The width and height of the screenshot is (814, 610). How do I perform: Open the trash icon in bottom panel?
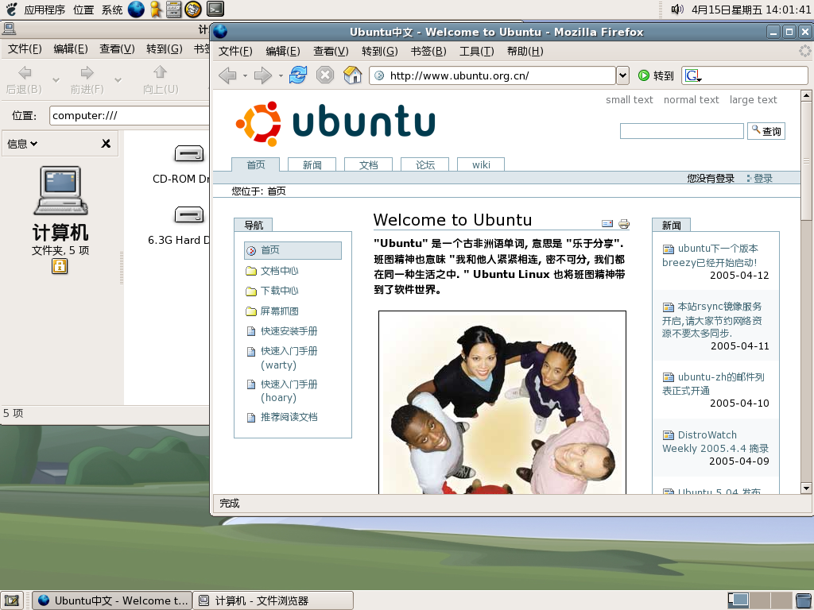point(804,600)
